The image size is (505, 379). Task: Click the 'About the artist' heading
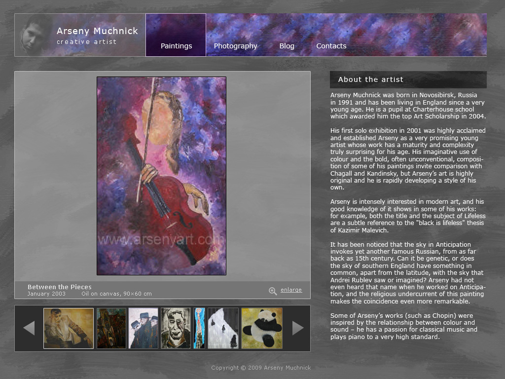[x=370, y=79]
